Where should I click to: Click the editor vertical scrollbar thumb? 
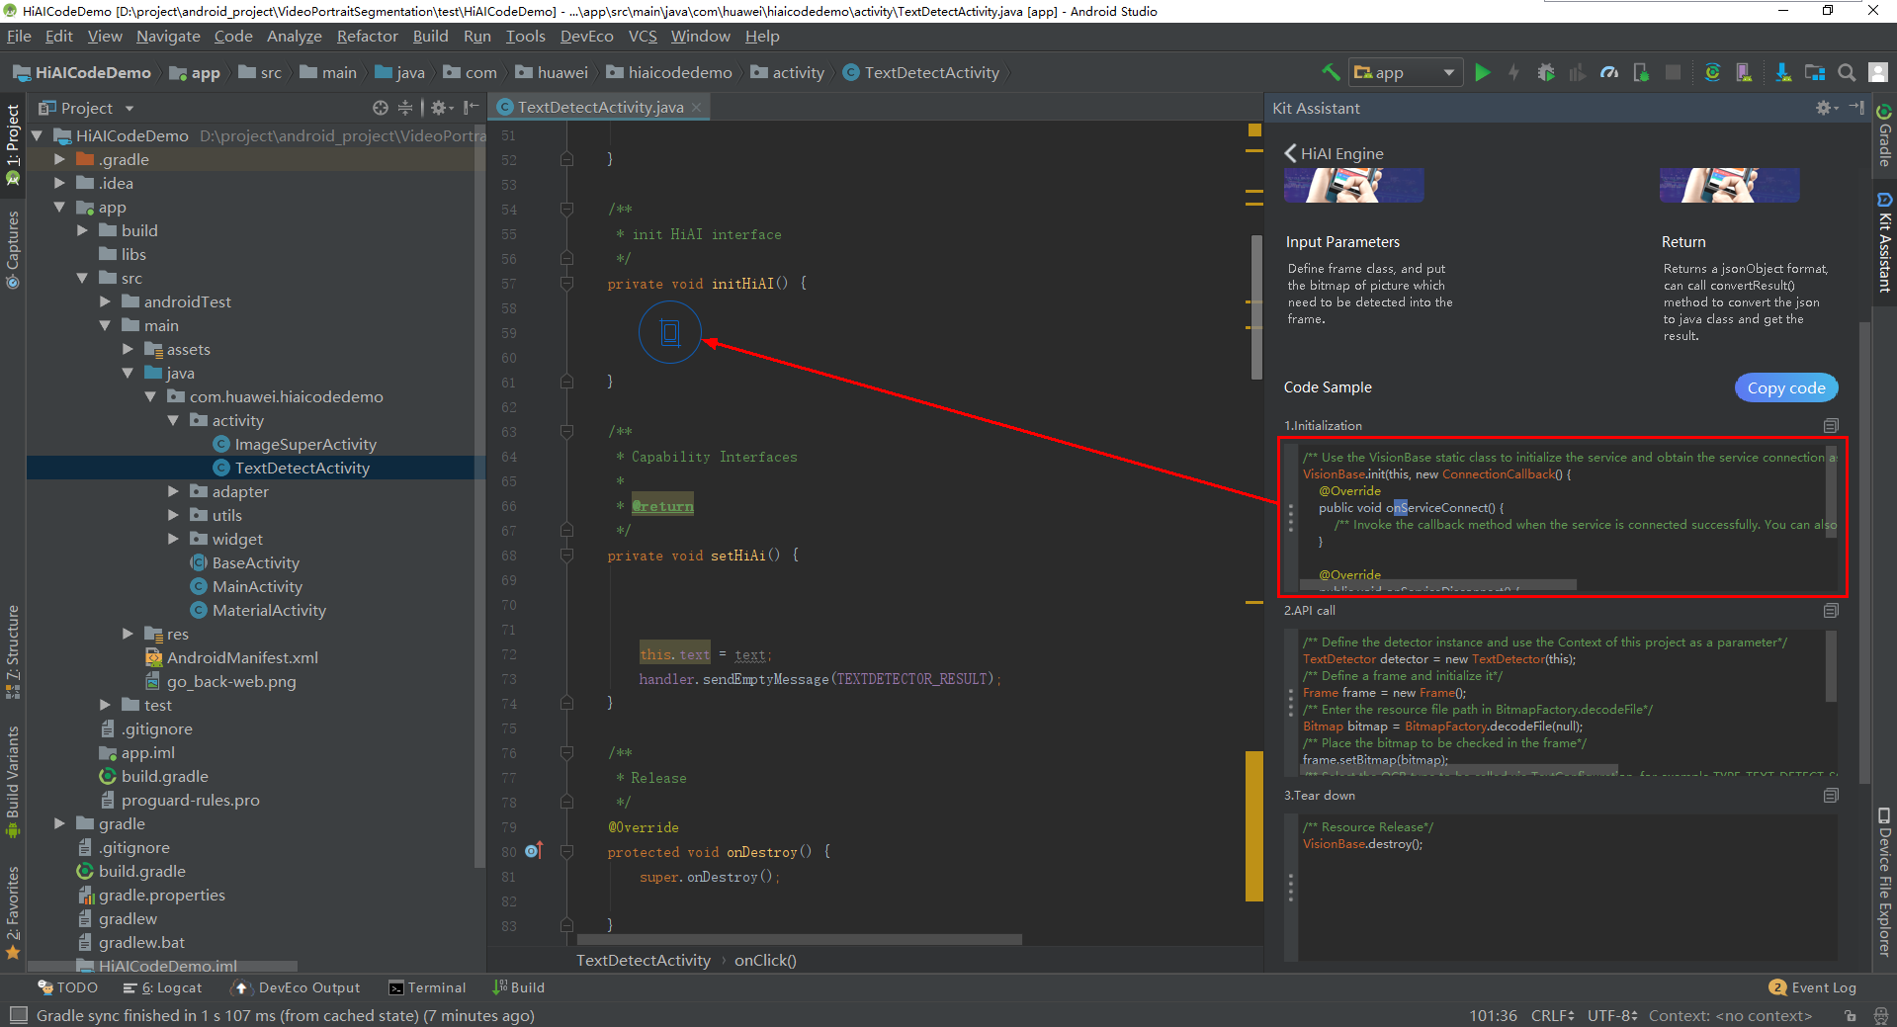click(x=1256, y=306)
